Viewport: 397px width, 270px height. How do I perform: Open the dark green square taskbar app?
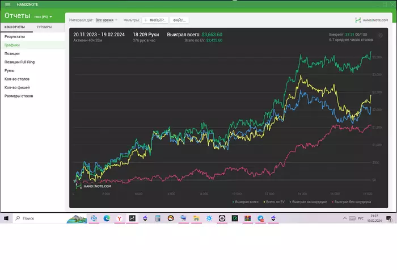[235, 218]
